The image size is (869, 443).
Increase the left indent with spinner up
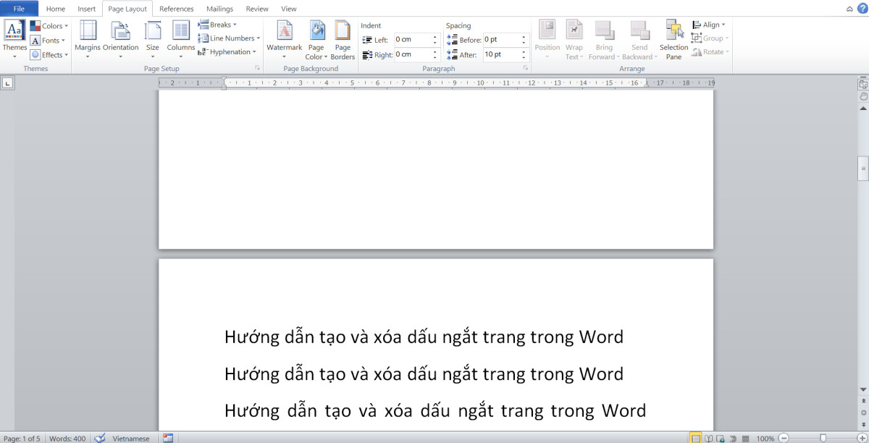[x=435, y=37]
